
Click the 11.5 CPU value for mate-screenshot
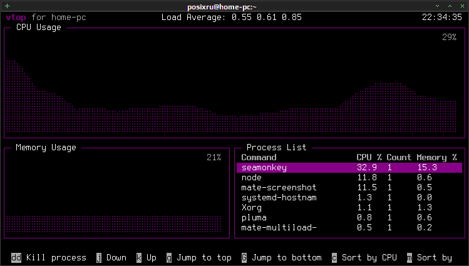(367, 188)
